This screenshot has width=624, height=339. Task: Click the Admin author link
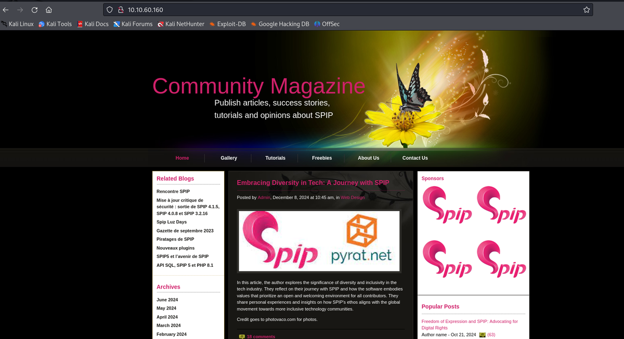pyautogui.click(x=264, y=197)
